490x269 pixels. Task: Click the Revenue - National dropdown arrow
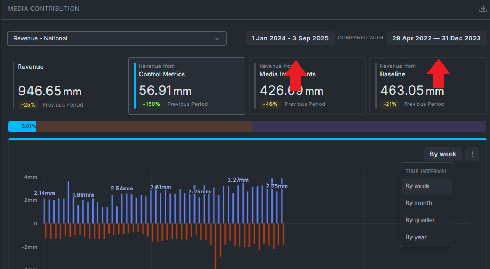click(x=217, y=39)
